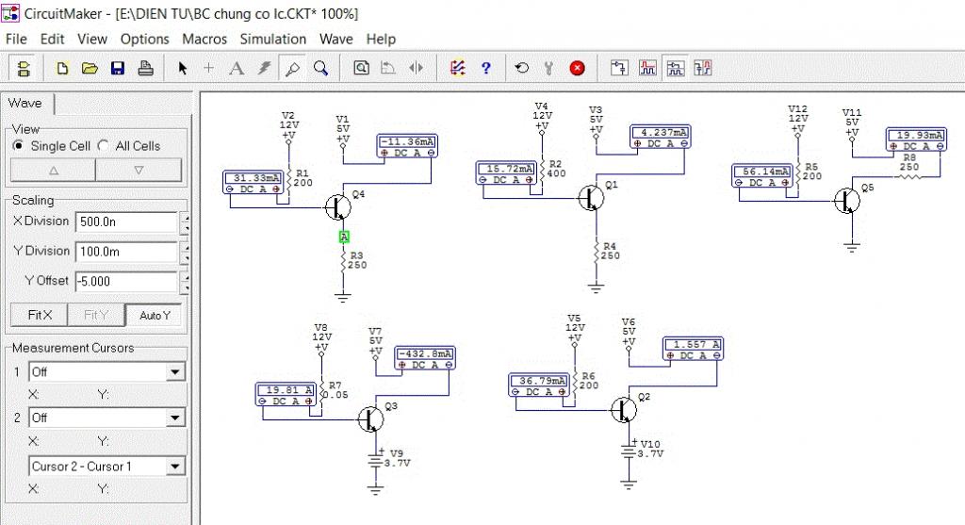The height and width of the screenshot is (525, 965).
Task: Open an existing circuit file
Action: point(90,68)
